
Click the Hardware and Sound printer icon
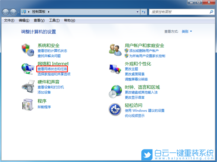(x=28, y=87)
